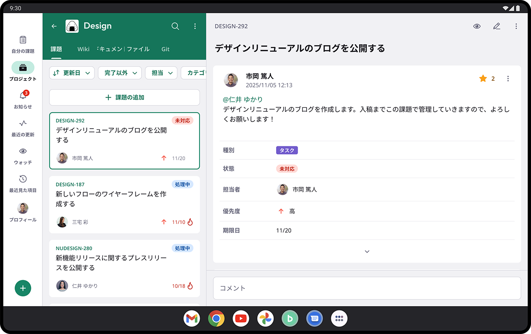This screenshot has width=531, height=334.
Task: Open the search in the Design project
Action: [175, 26]
